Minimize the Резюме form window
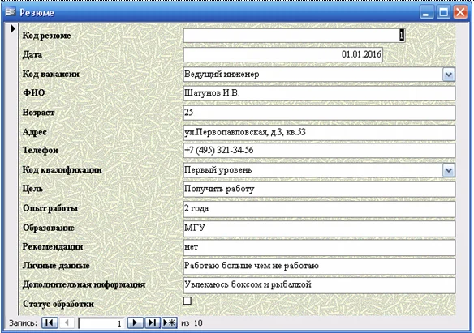The image size is (474, 333). tap(427, 12)
